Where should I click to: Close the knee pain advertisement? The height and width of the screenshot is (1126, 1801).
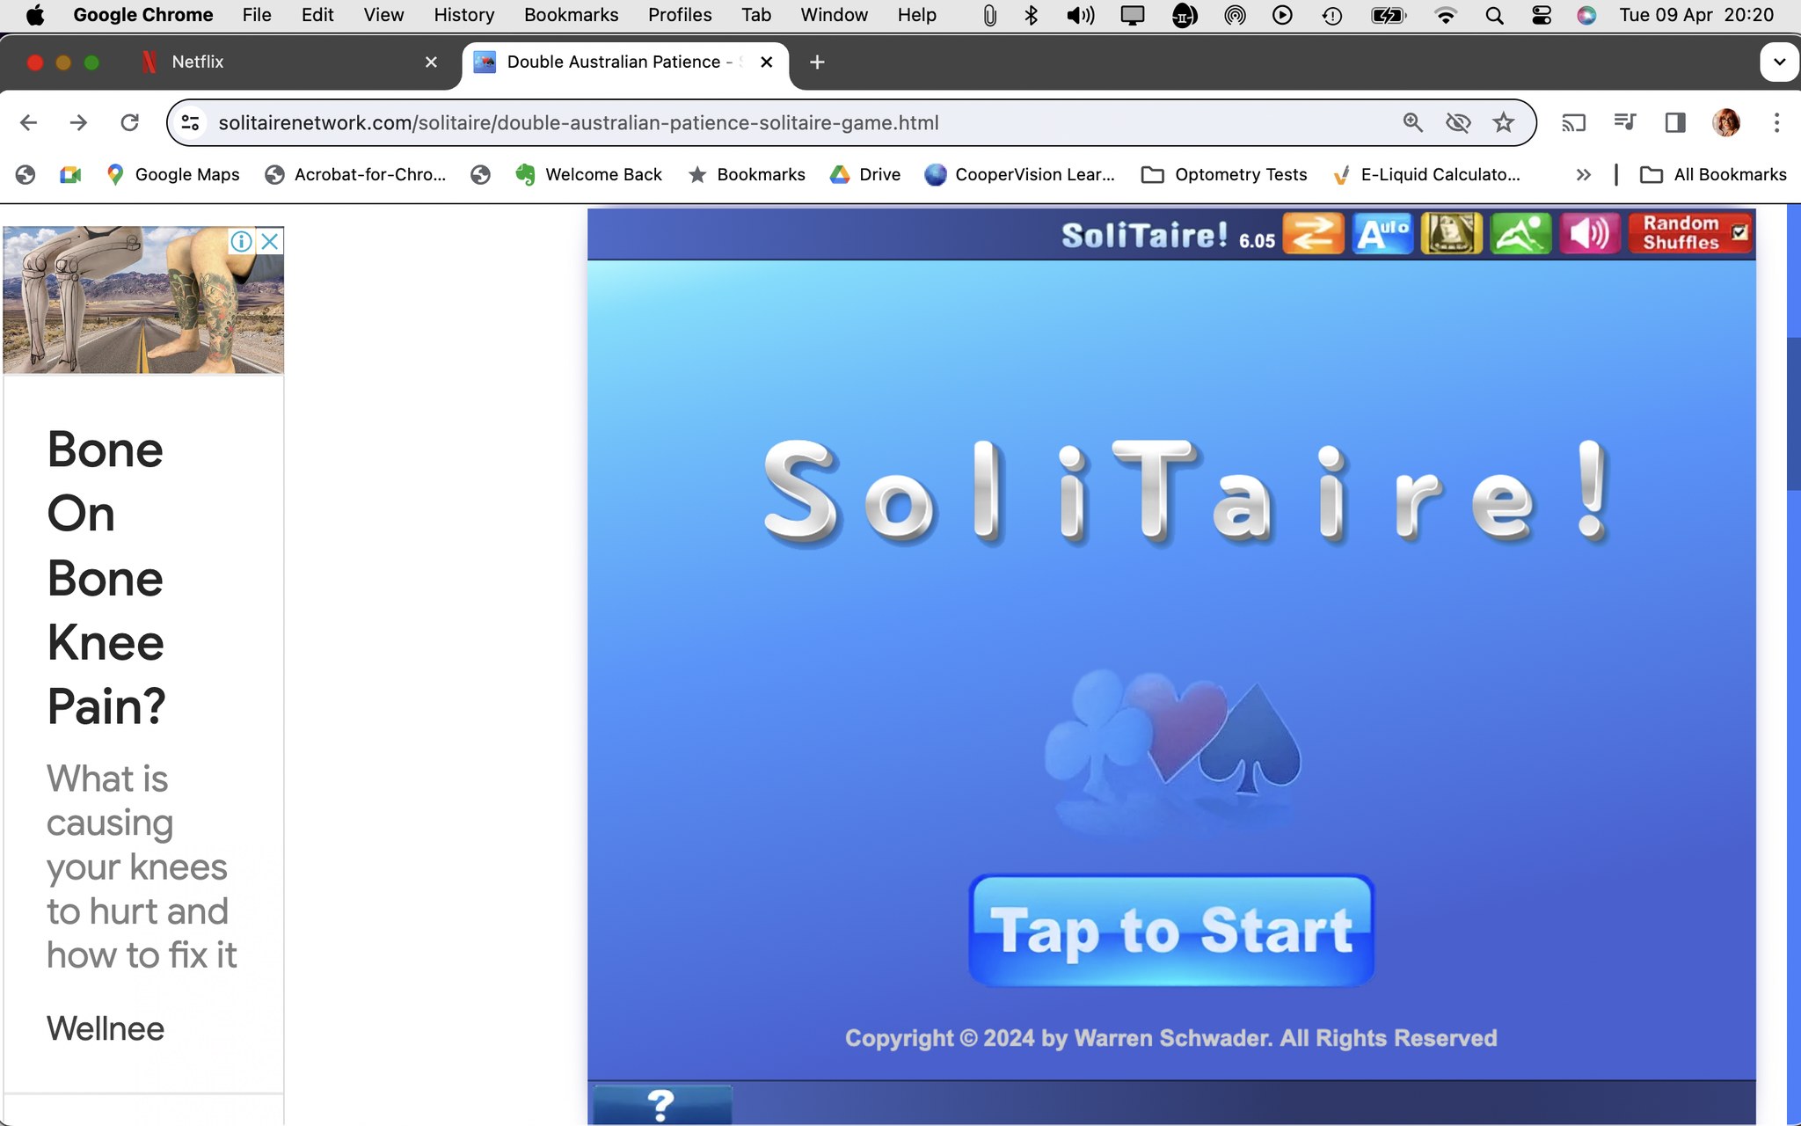(270, 241)
